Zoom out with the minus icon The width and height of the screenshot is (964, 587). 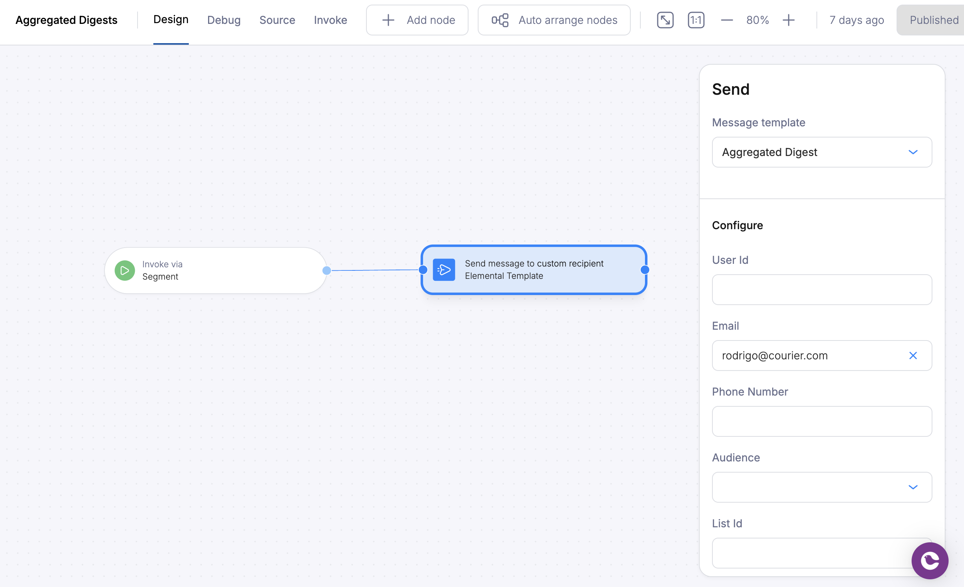727,20
